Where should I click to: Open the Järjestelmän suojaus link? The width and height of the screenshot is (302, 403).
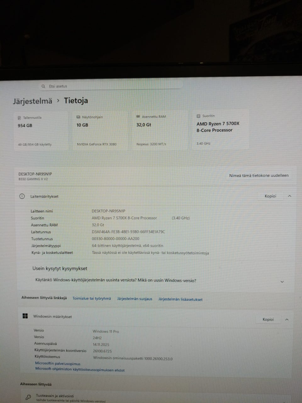coord(135,299)
